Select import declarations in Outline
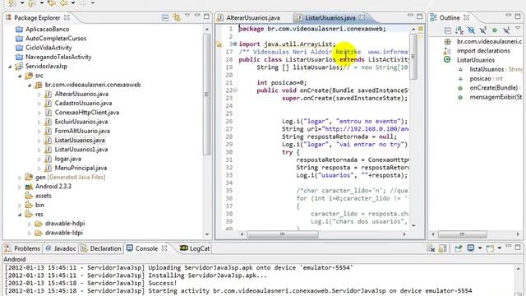Viewport: 526px width, 296px height. (x=483, y=51)
